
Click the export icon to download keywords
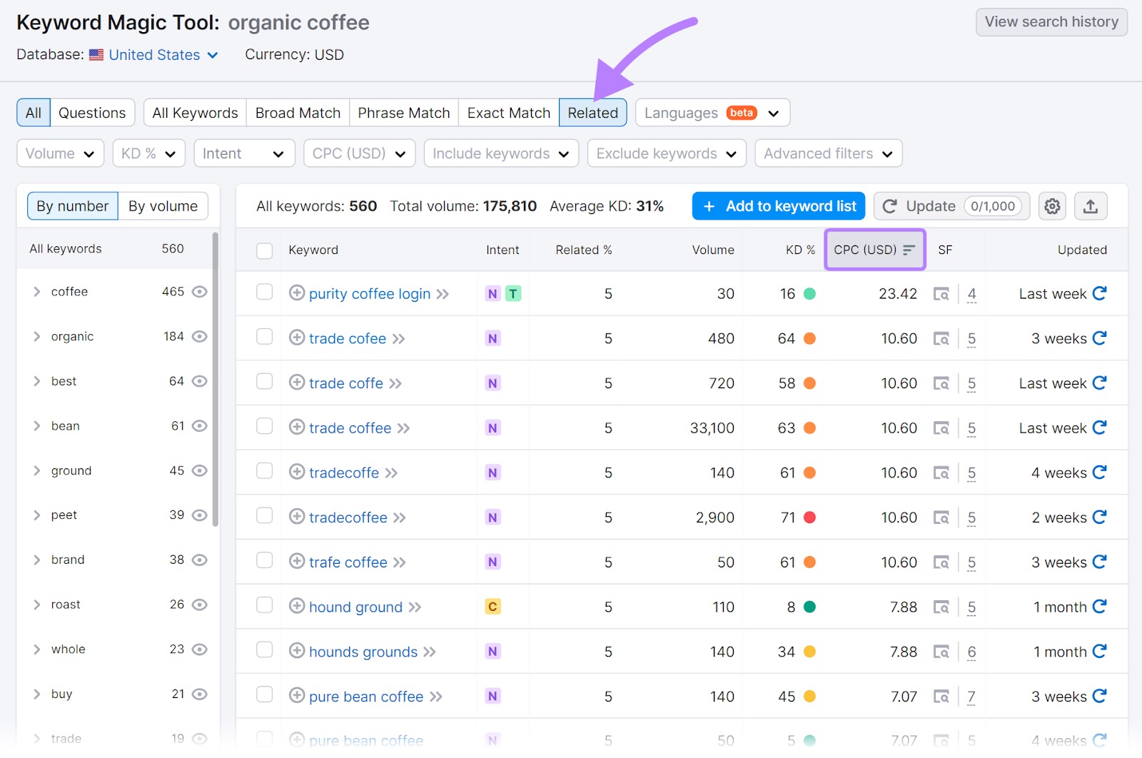1091,206
